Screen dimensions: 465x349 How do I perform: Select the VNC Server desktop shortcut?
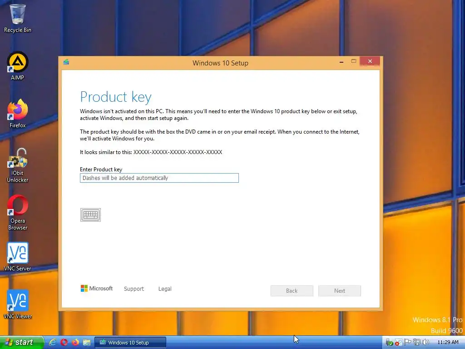click(x=18, y=257)
